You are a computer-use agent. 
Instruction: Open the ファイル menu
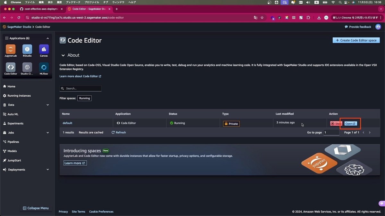click(30, 2)
